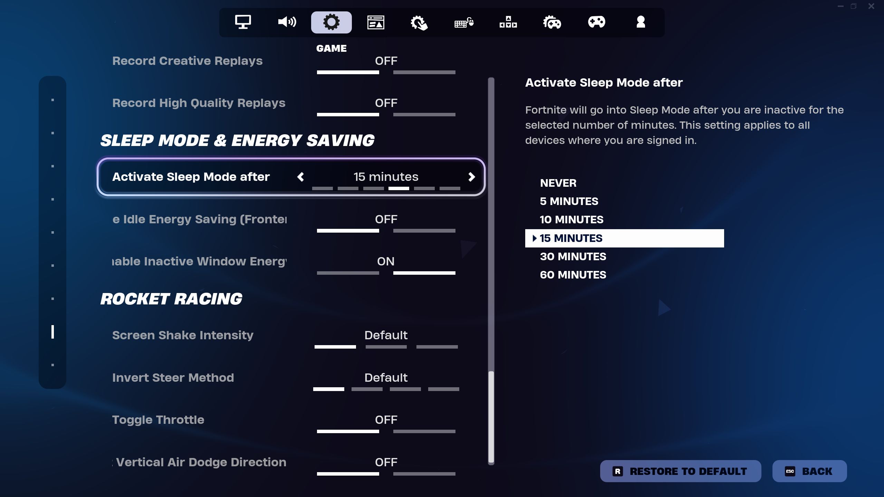Select 30 MINUTES sleep mode option
Viewport: 884px width, 497px height.
(573, 256)
